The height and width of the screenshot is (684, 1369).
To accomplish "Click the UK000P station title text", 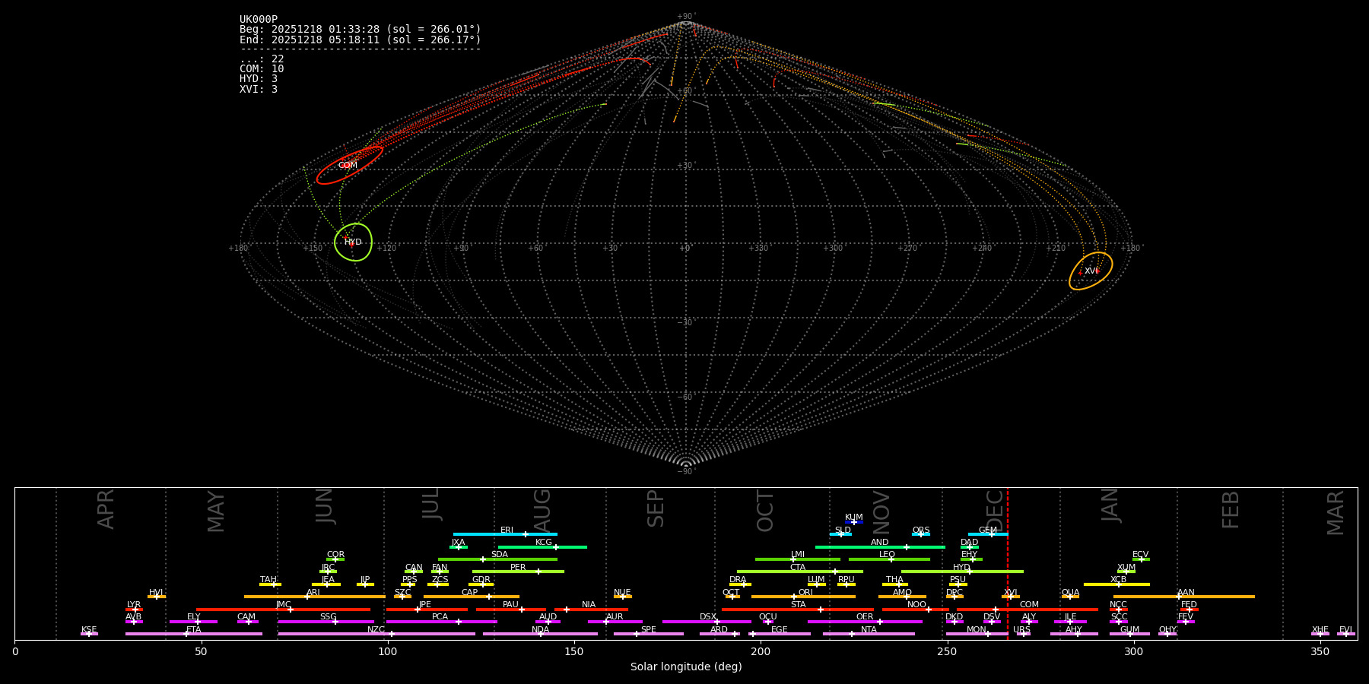I will (x=259, y=20).
